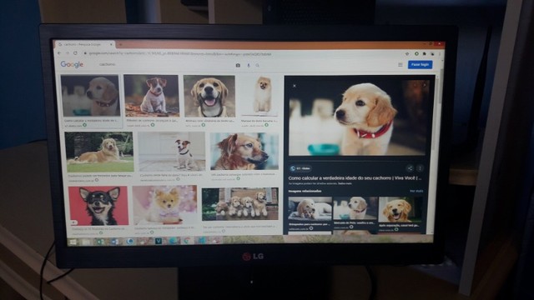
Task: Select the cachorro Google search tab
Action: point(83,44)
